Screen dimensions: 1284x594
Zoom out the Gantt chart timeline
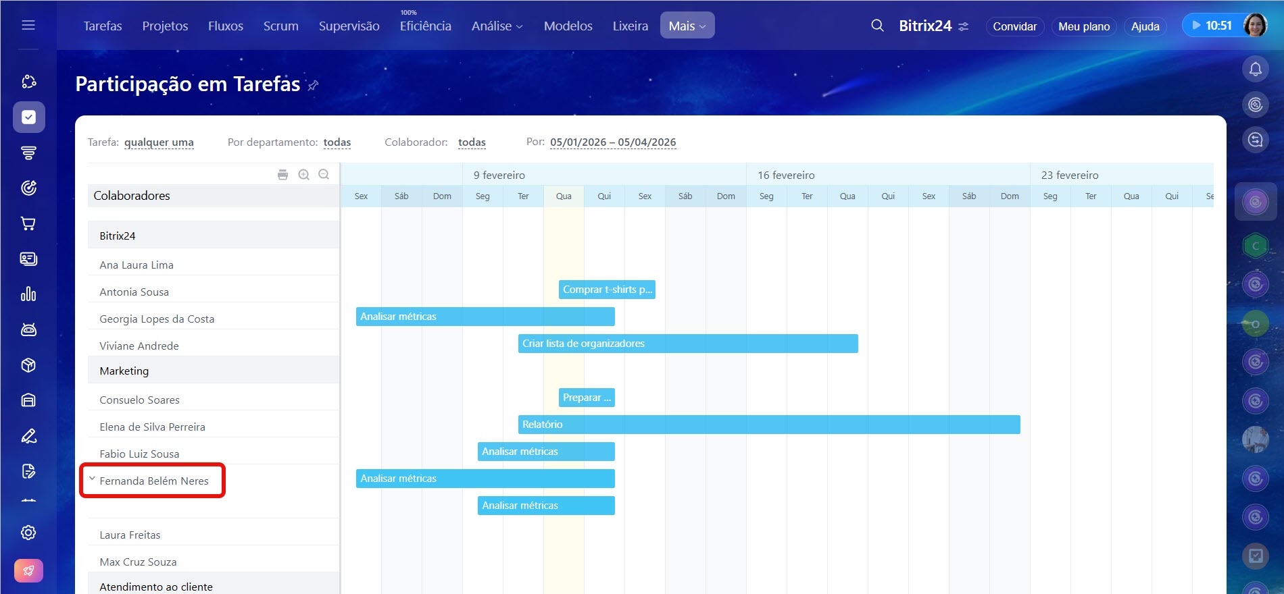pos(324,175)
